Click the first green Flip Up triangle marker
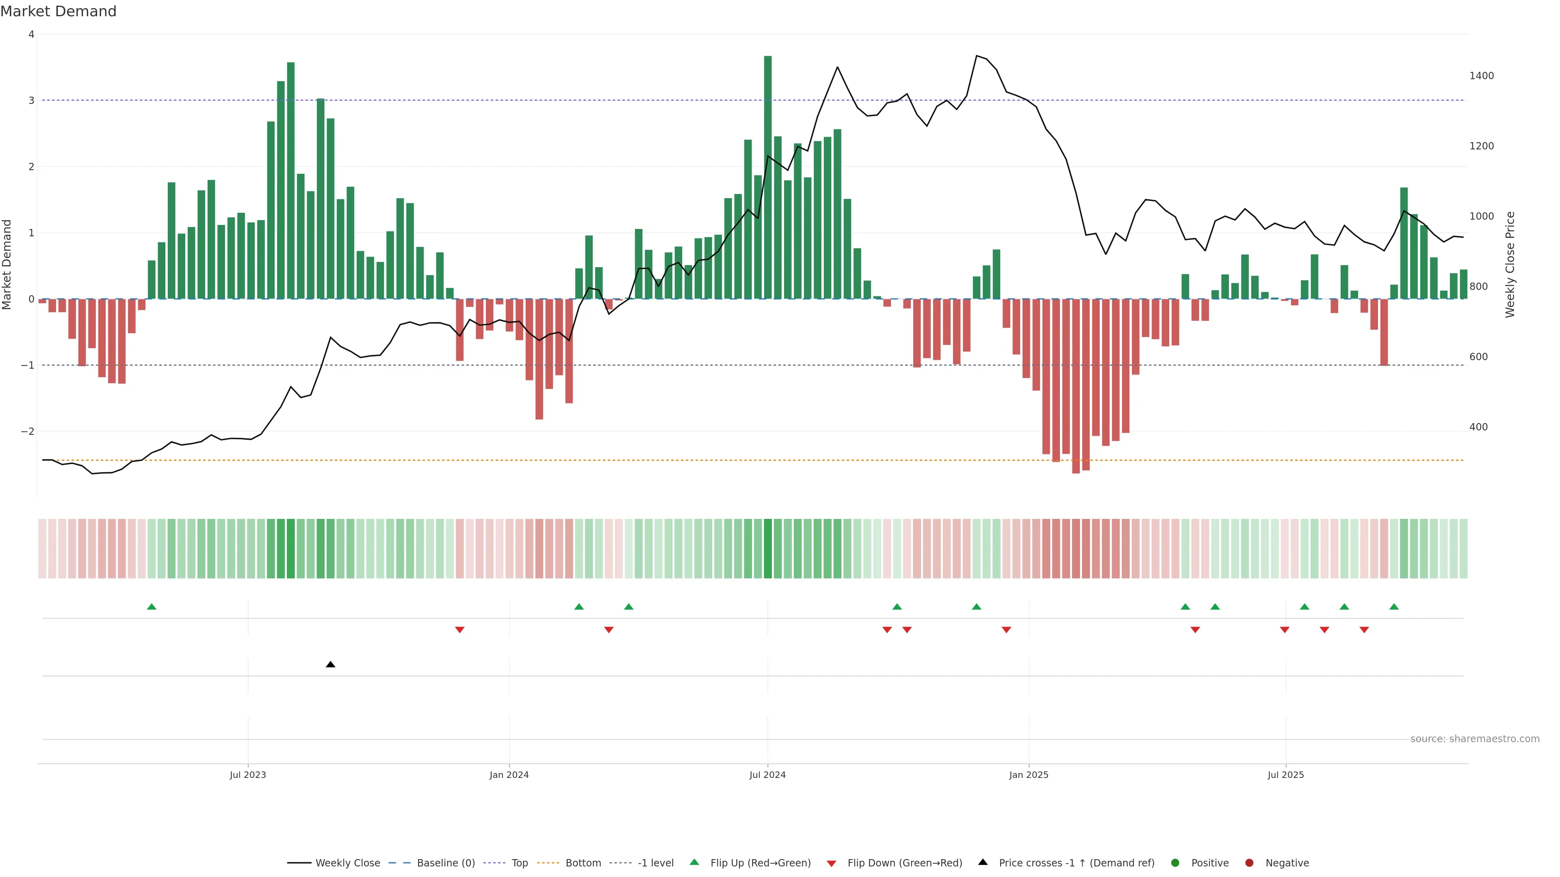Viewport: 1560px width, 877px height. pyautogui.click(x=152, y=607)
